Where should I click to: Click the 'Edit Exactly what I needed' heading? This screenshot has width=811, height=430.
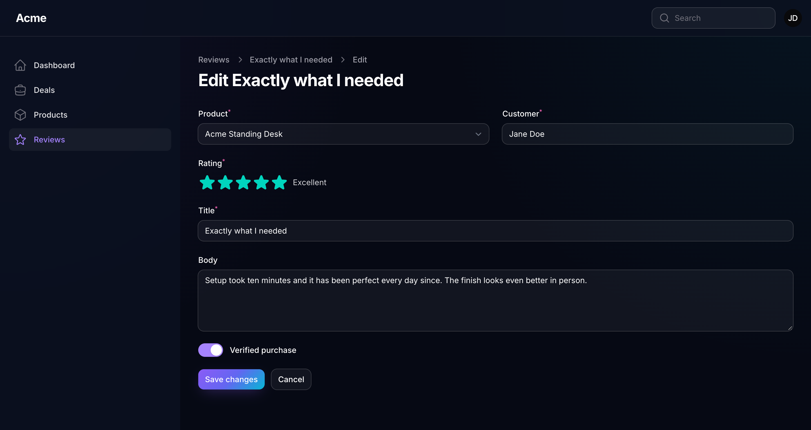click(301, 80)
